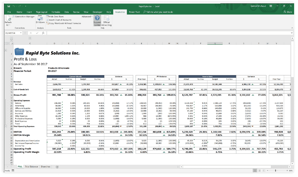Open Connection Manager
298x177 pixels.
click(24, 17)
